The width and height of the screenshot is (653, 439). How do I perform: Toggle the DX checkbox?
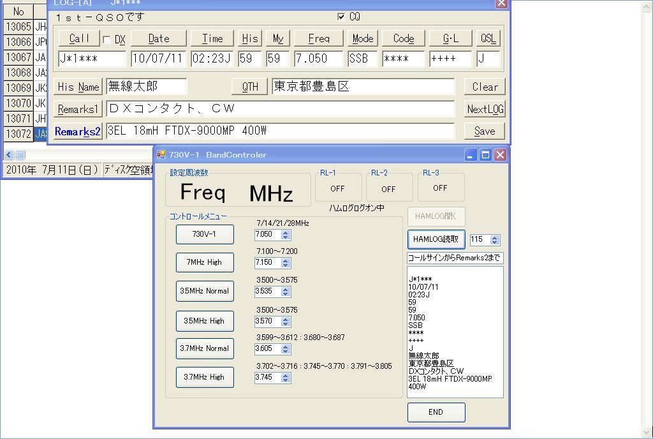[x=106, y=40]
